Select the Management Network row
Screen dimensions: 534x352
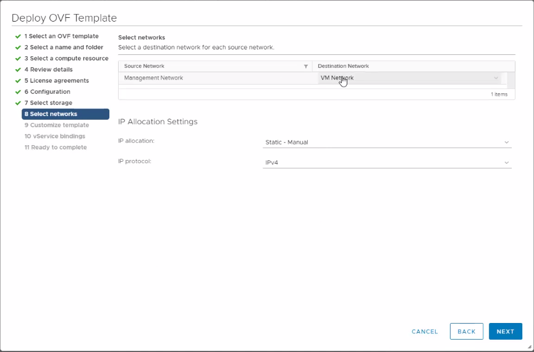pyautogui.click(x=185, y=78)
